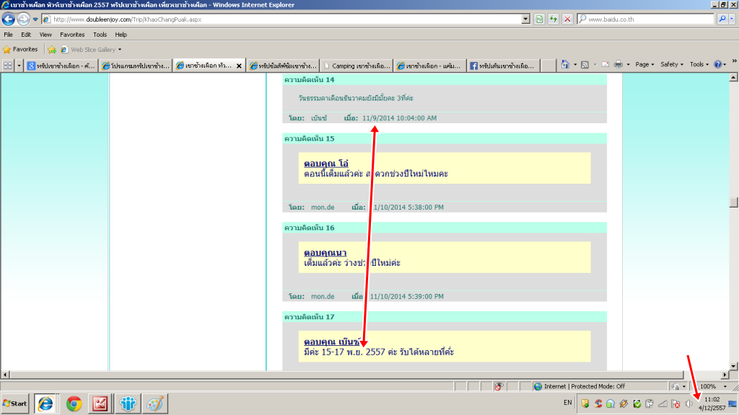Click the CCleaner tray icon
Screen dimensions: 739x415
(598, 403)
